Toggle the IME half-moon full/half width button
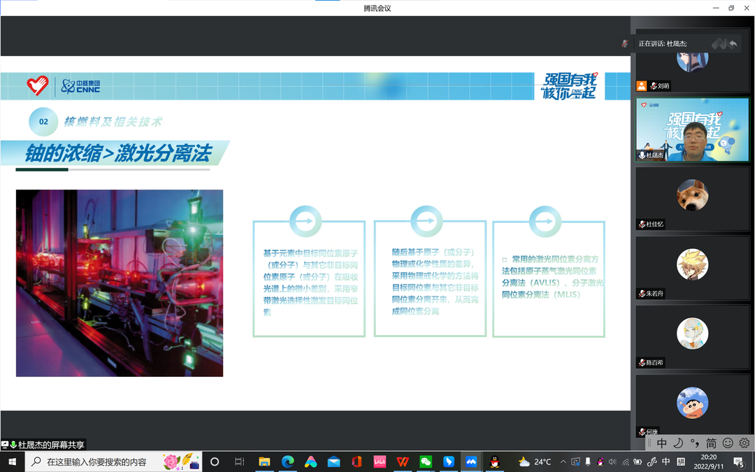This screenshot has height=472, width=755. (677, 443)
